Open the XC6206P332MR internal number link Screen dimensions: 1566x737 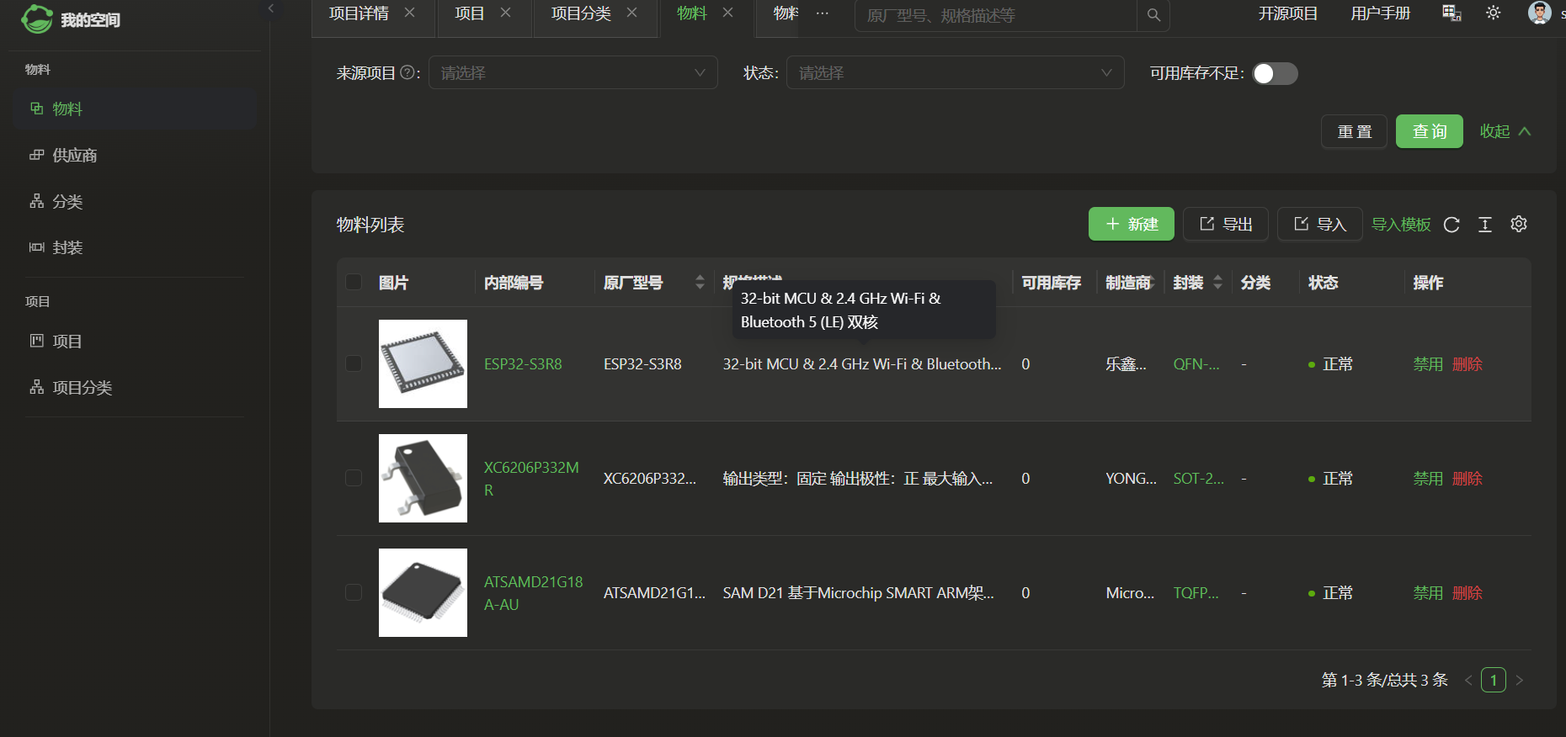(531, 478)
